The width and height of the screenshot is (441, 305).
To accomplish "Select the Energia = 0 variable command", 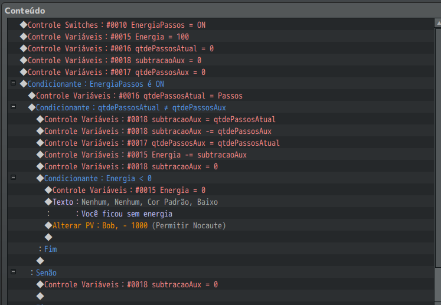I will 129,190.
